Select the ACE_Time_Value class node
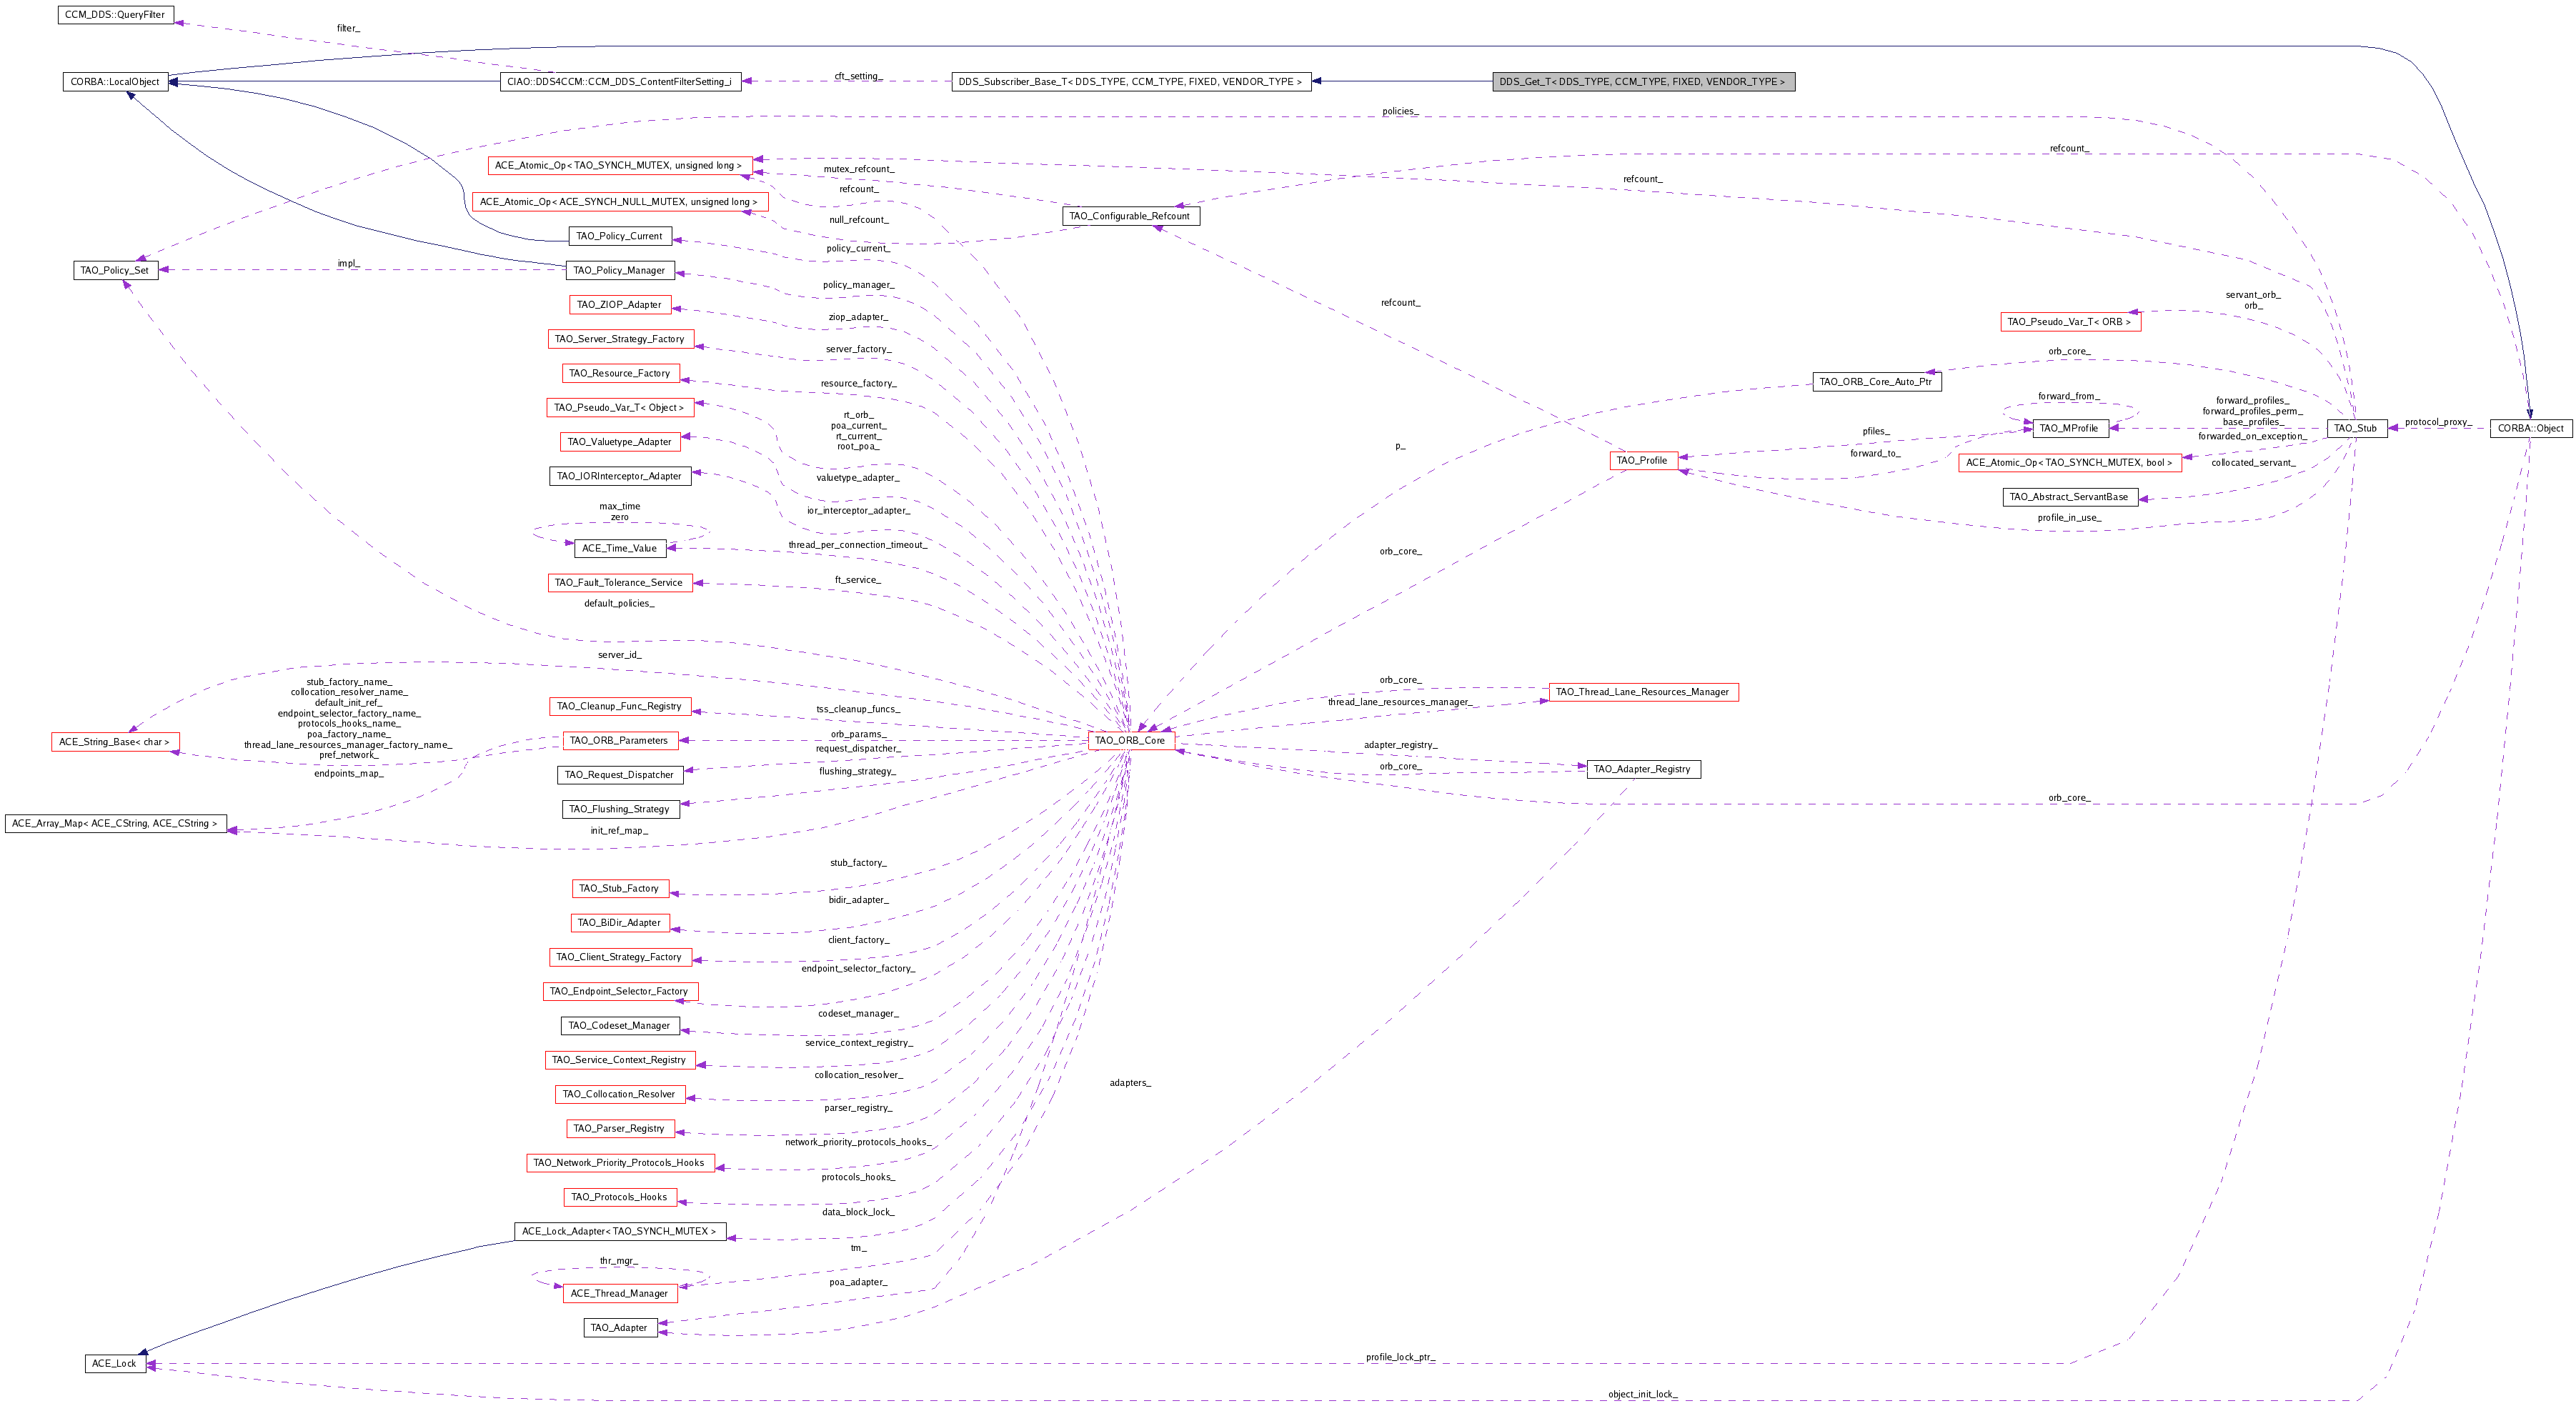This screenshot has height=1421, width=2576. 619,549
